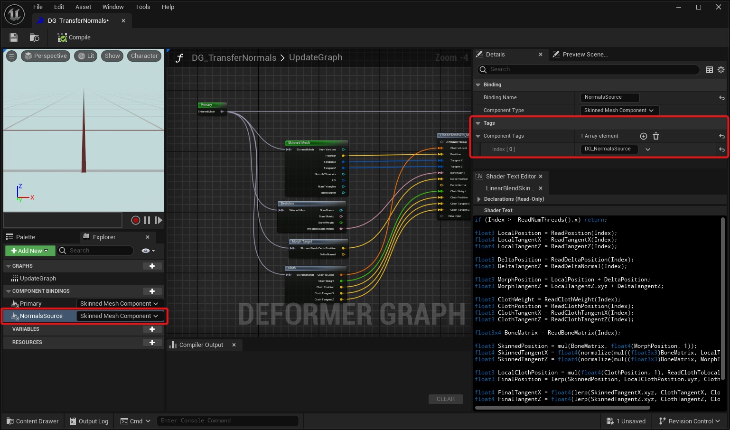The width and height of the screenshot is (730, 430).
Task: Open Primary binding component type dropdown
Action: coord(119,304)
